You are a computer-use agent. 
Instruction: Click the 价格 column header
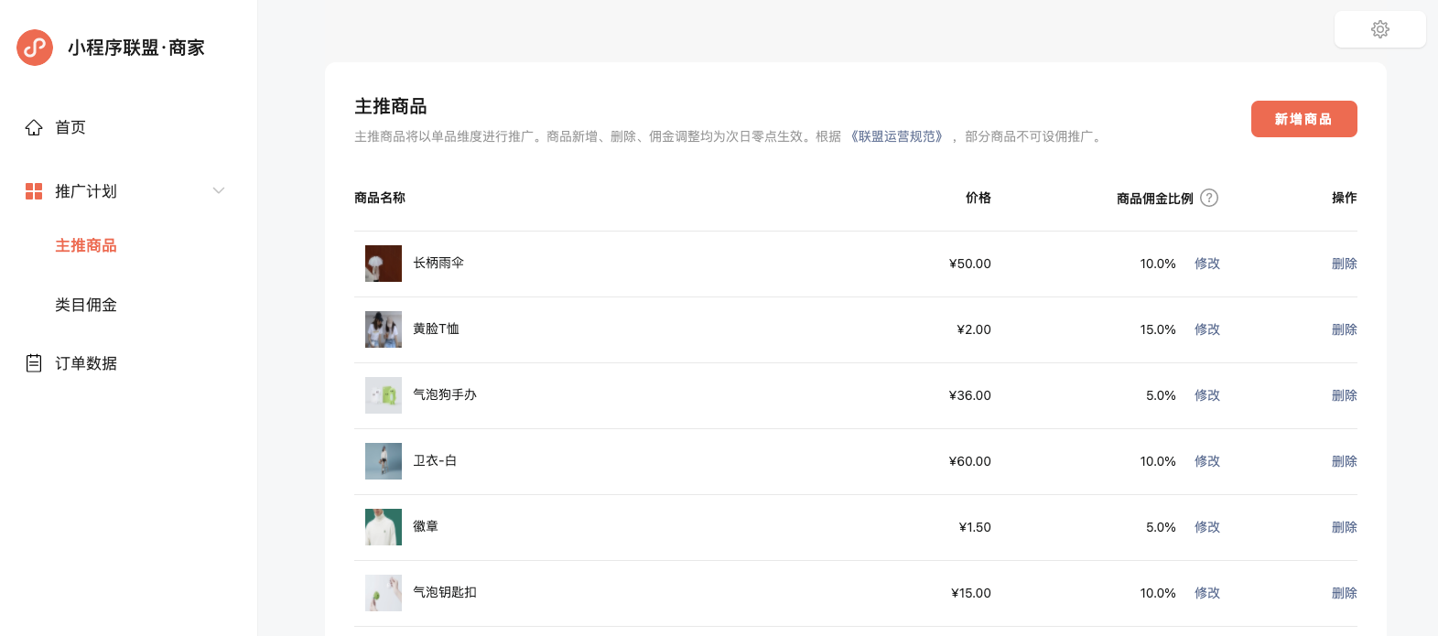[978, 198]
